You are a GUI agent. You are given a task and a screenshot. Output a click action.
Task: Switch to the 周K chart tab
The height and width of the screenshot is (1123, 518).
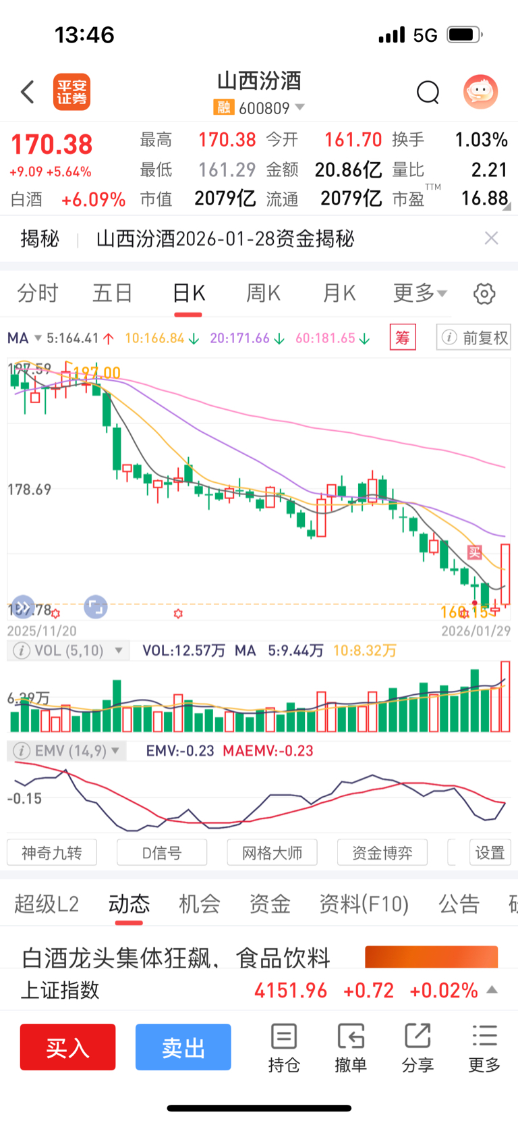coord(263,293)
